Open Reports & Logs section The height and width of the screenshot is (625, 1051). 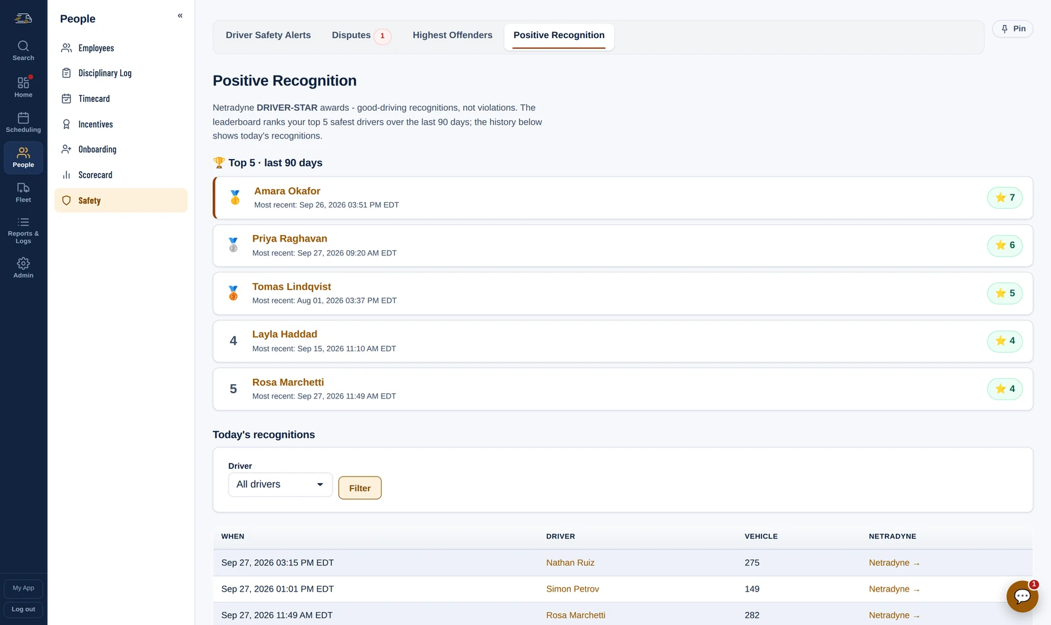point(23,230)
